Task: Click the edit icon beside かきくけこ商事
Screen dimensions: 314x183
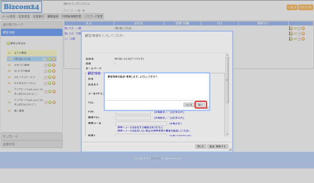Action: coord(45,65)
